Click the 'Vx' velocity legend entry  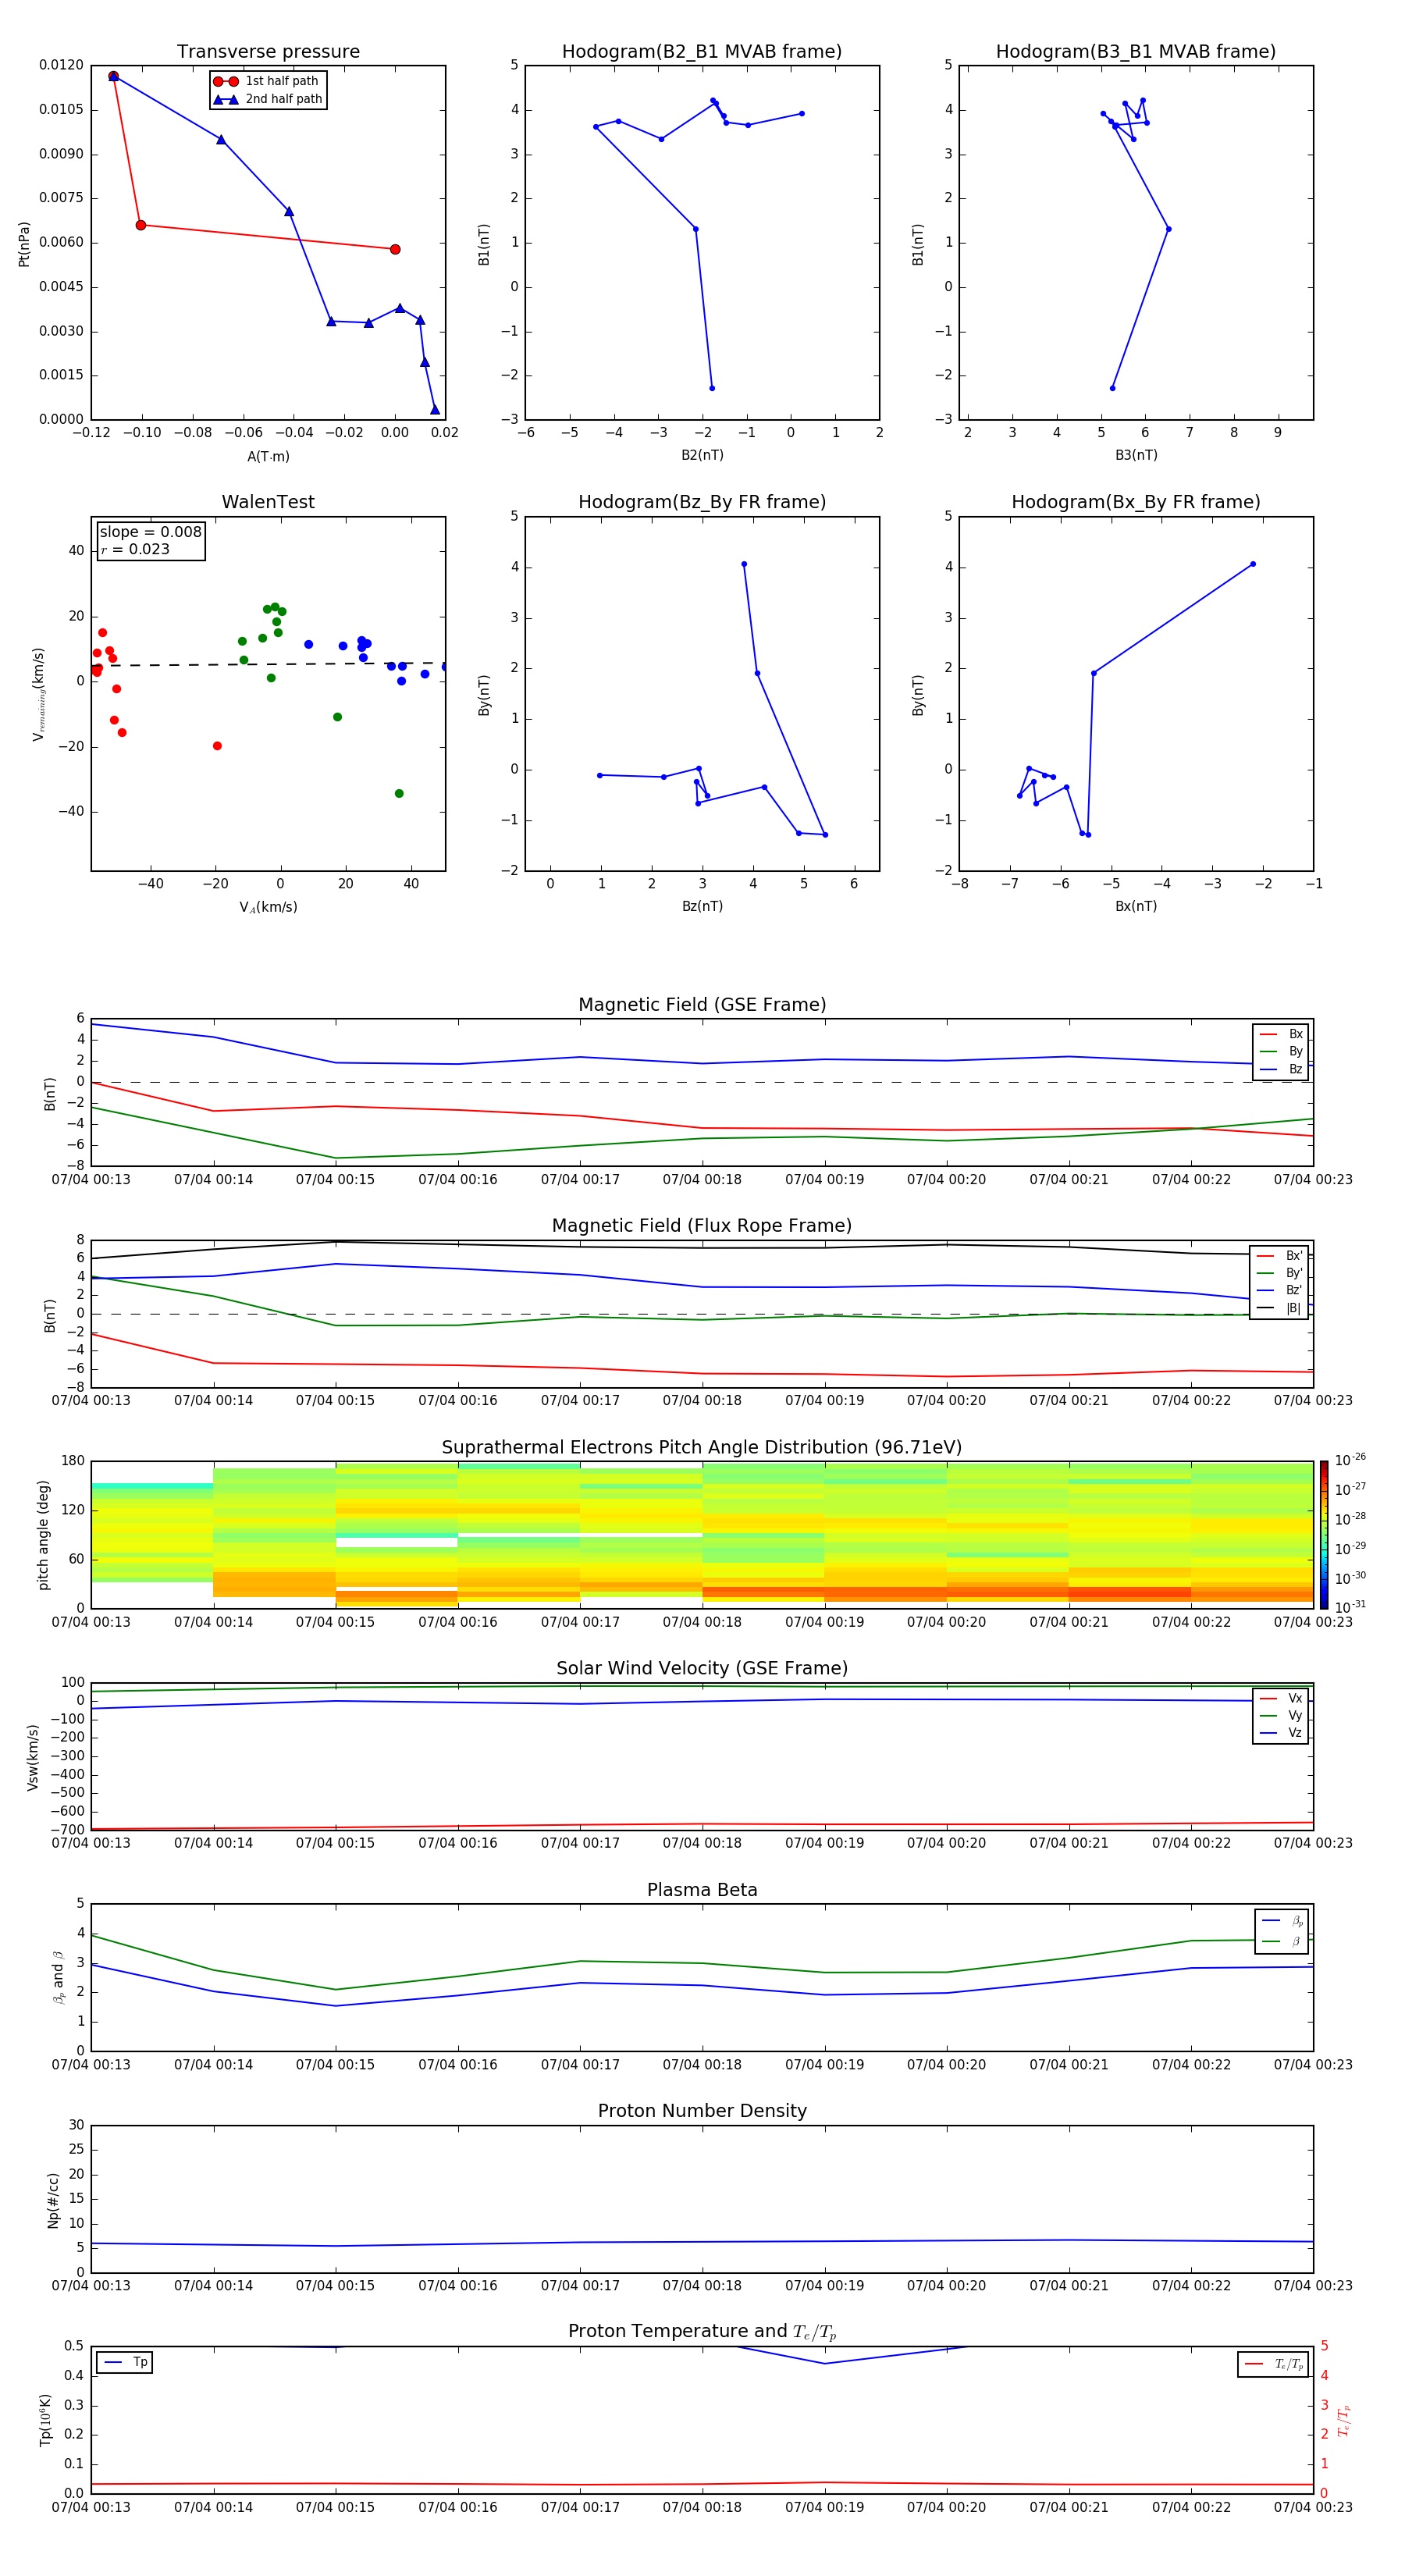pos(1282,1698)
